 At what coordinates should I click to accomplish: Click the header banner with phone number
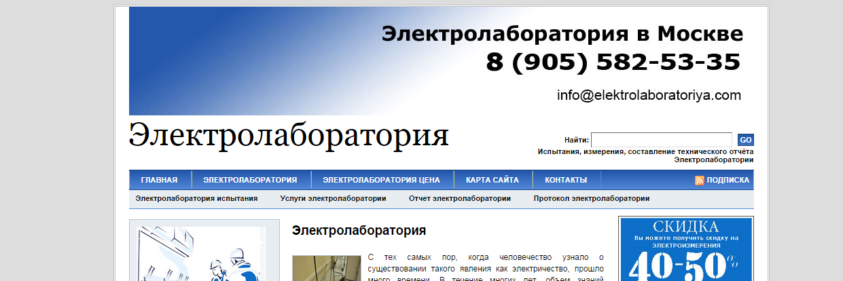click(x=441, y=61)
